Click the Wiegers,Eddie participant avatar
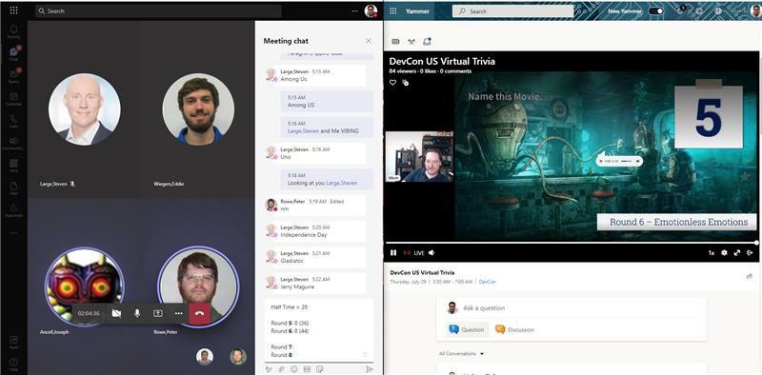This screenshot has height=375, width=762. pos(198,109)
